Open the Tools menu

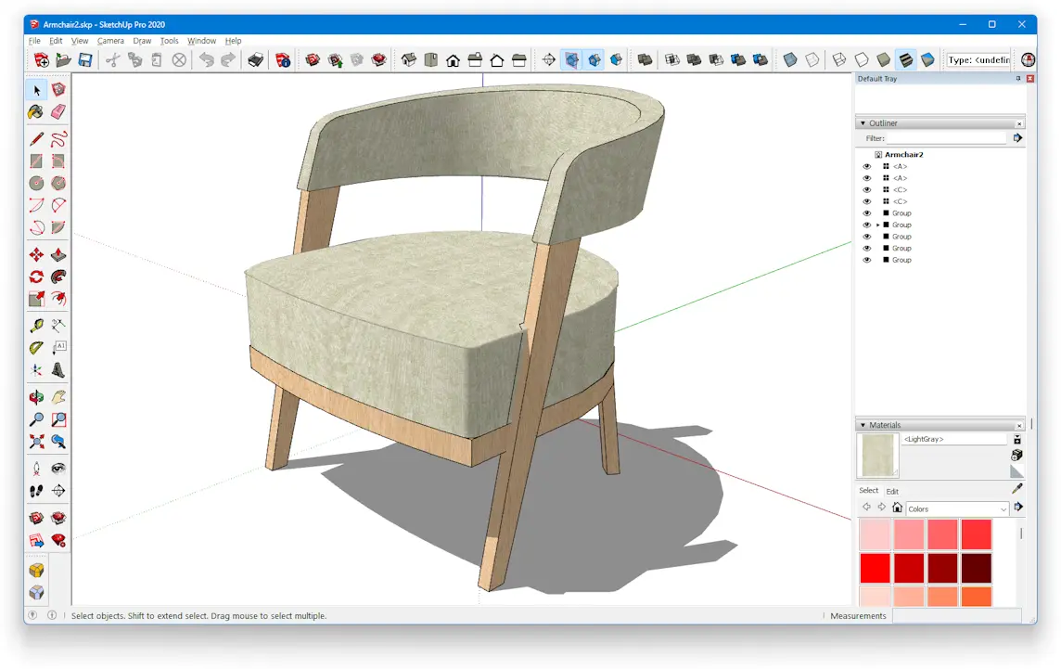click(x=169, y=42)
